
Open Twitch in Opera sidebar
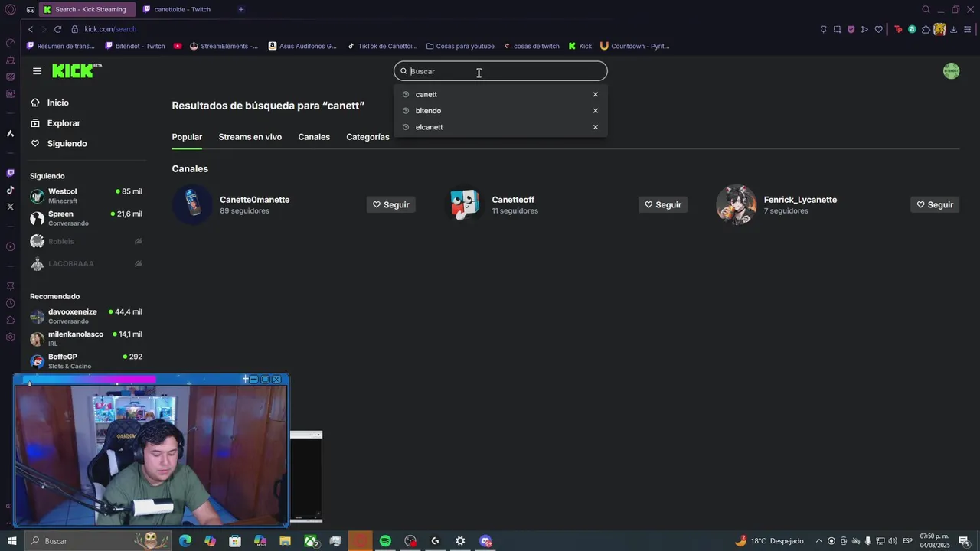[x=10, y=173]
